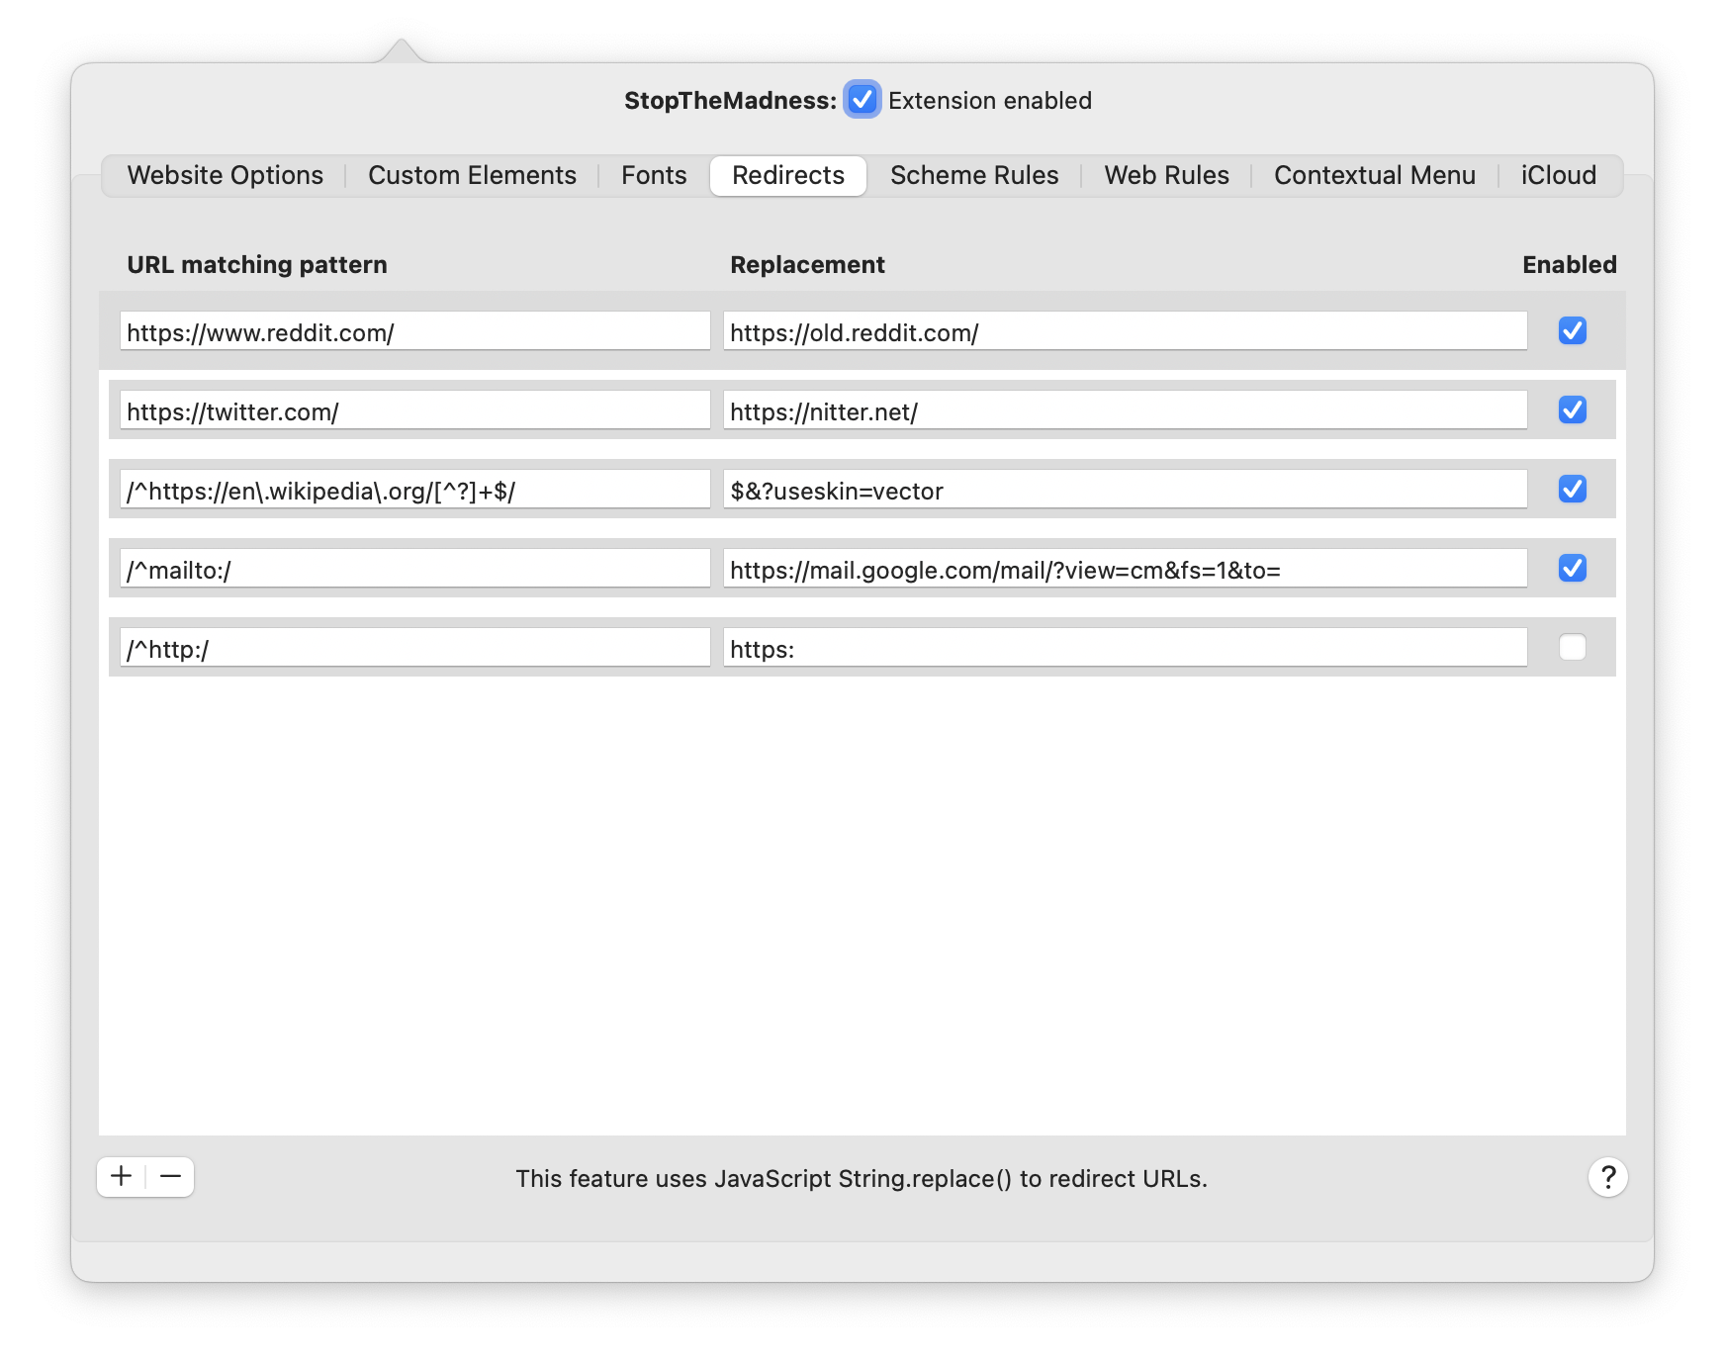Screen dimensions: 1725x1361
Task: Click the minus button to remove redirect
Action: [170, 1176]
